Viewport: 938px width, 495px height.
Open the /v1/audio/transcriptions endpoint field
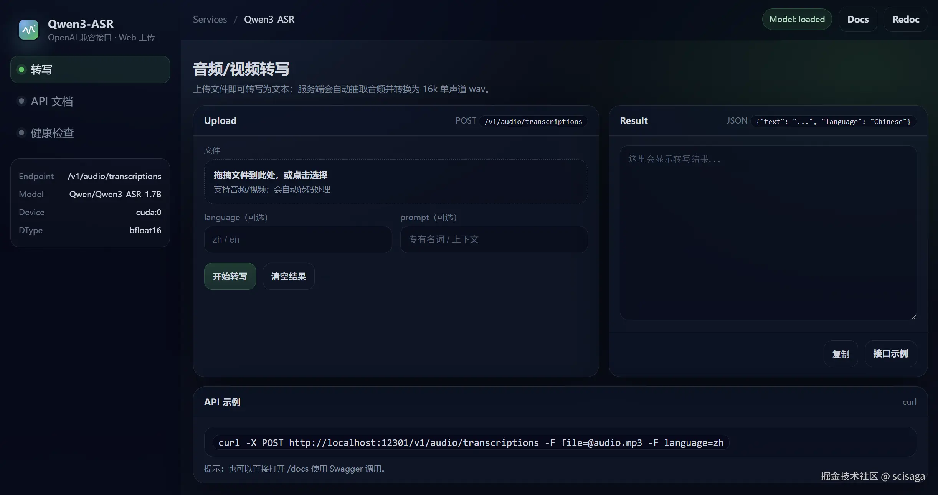[x=533, y=121]
